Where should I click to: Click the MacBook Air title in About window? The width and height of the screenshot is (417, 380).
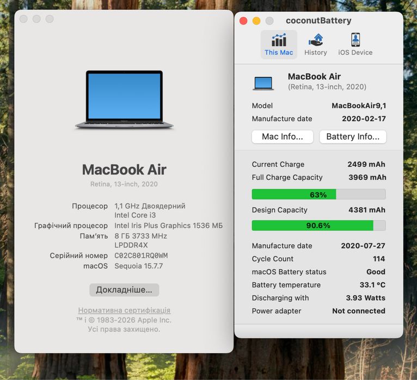point(124,170)
